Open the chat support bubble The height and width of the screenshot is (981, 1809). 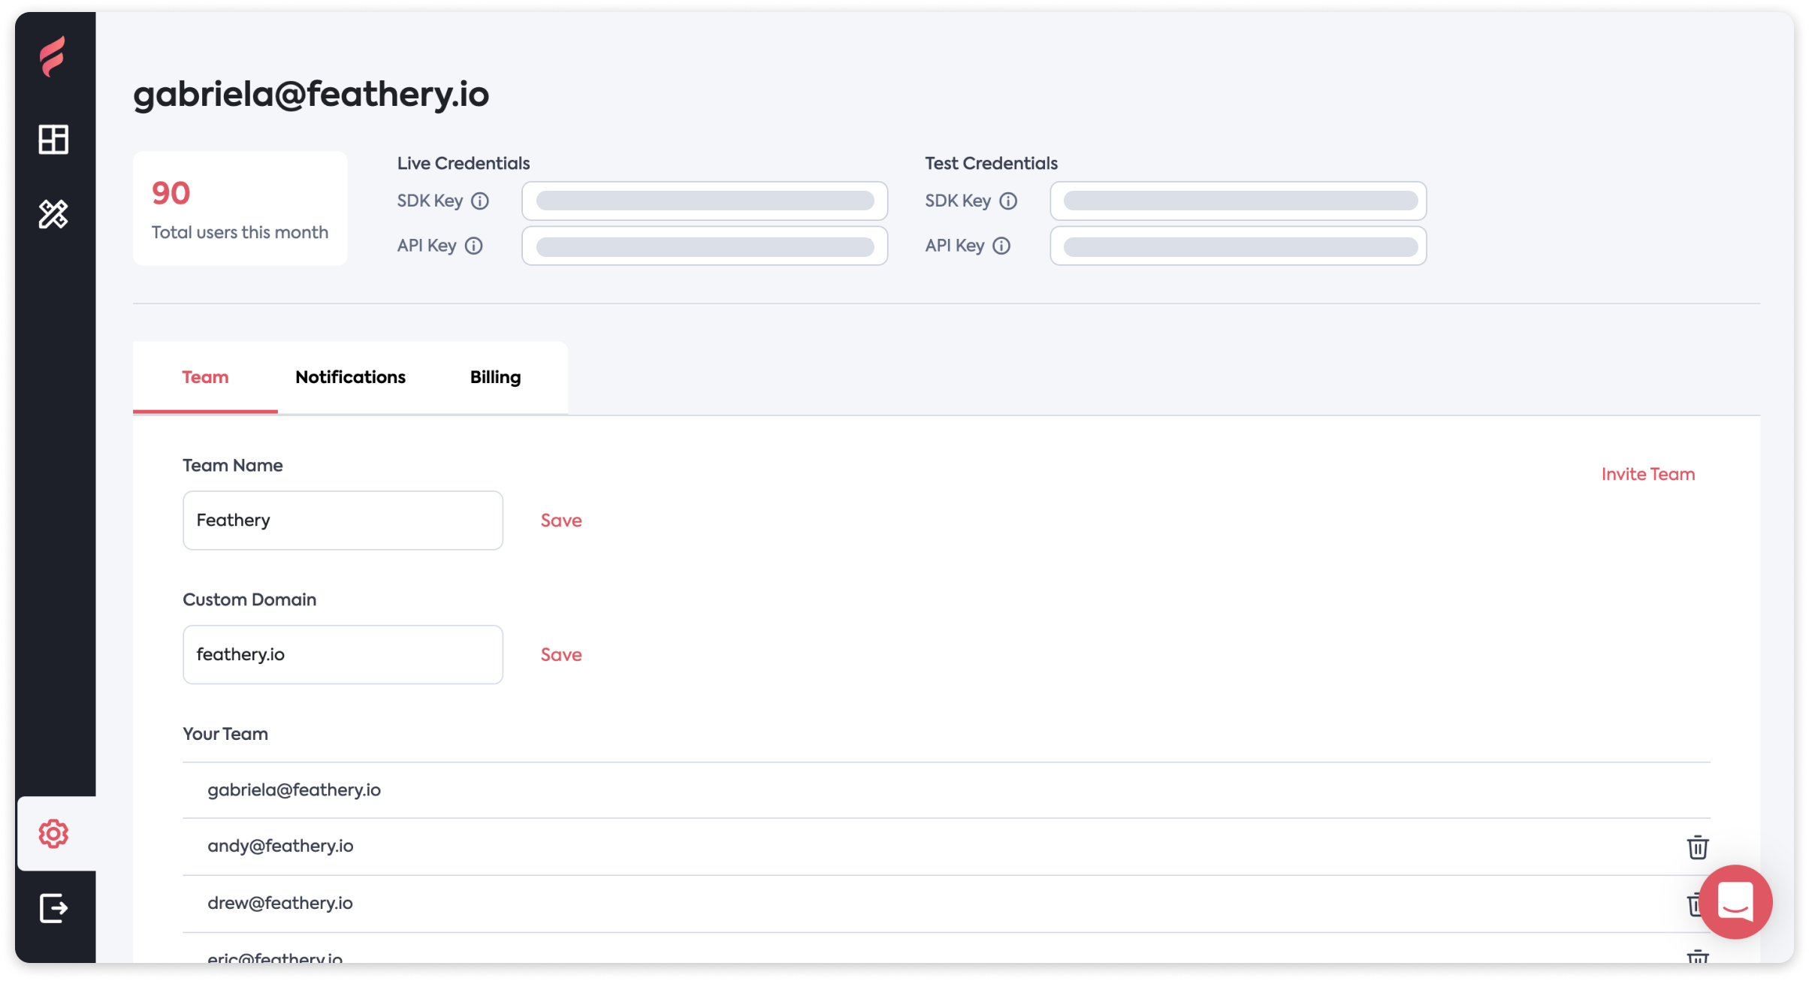pos(1735,901)
